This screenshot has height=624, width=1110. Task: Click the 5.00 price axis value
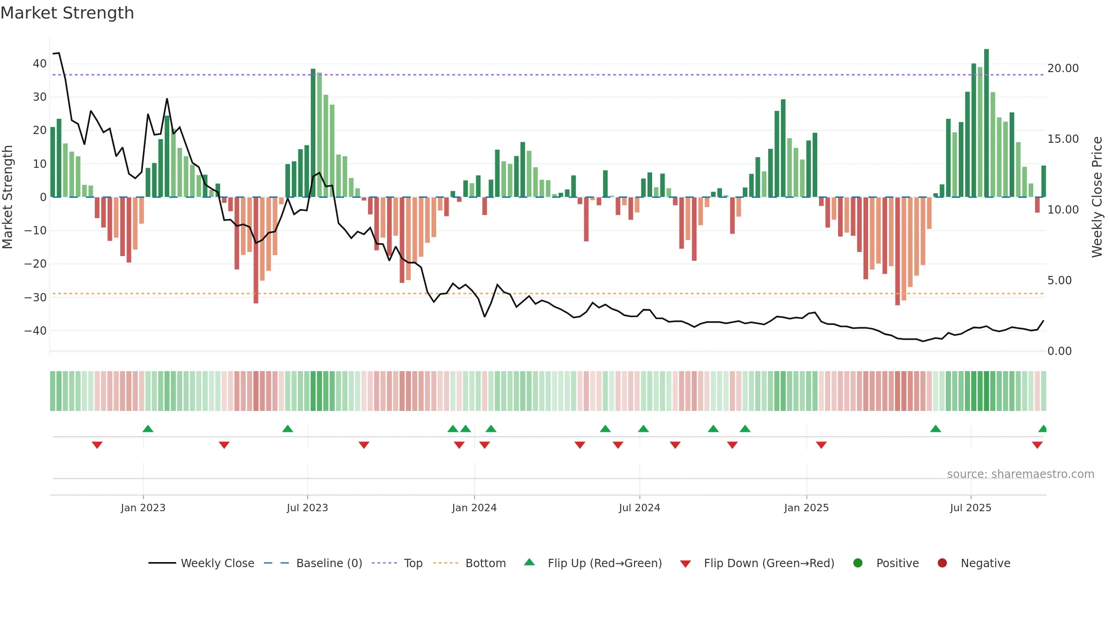pyautogui.click(x=1060, y=281)
